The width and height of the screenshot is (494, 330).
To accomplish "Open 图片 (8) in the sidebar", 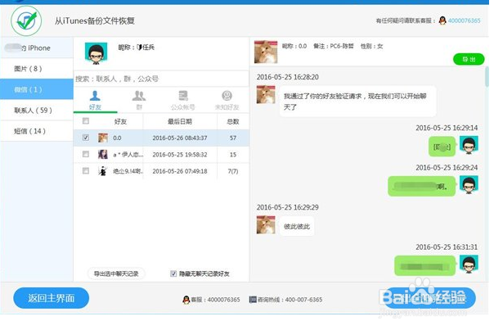I will [x=37, y=69].
